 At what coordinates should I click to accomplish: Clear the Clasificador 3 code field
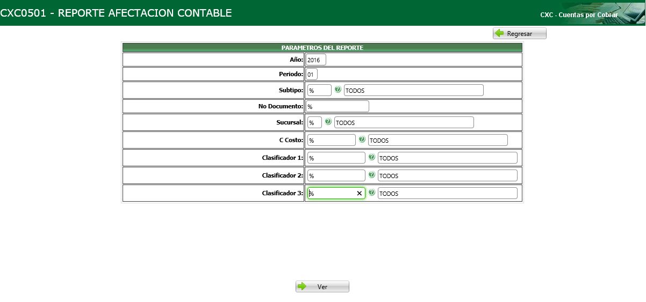360,194
